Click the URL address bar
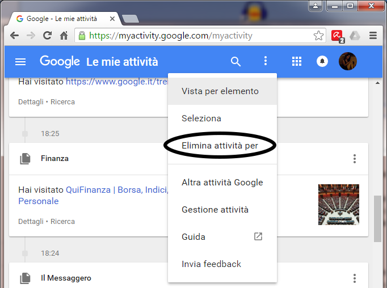Image resolution: width=387 pixels, height=288 pixels. click(200, 36)
